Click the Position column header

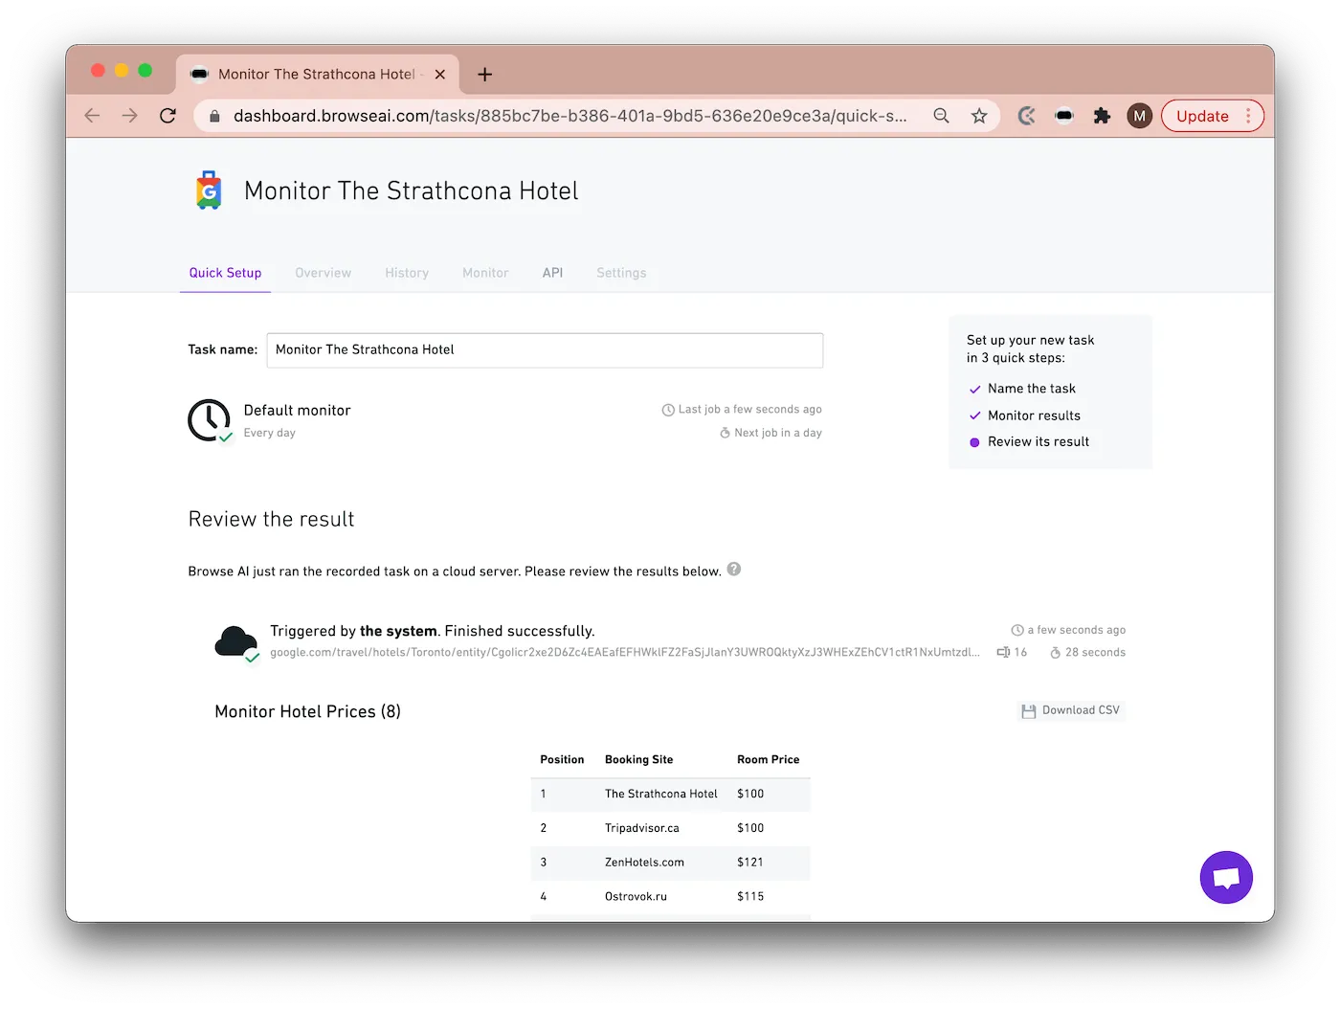tap(562, 759)
